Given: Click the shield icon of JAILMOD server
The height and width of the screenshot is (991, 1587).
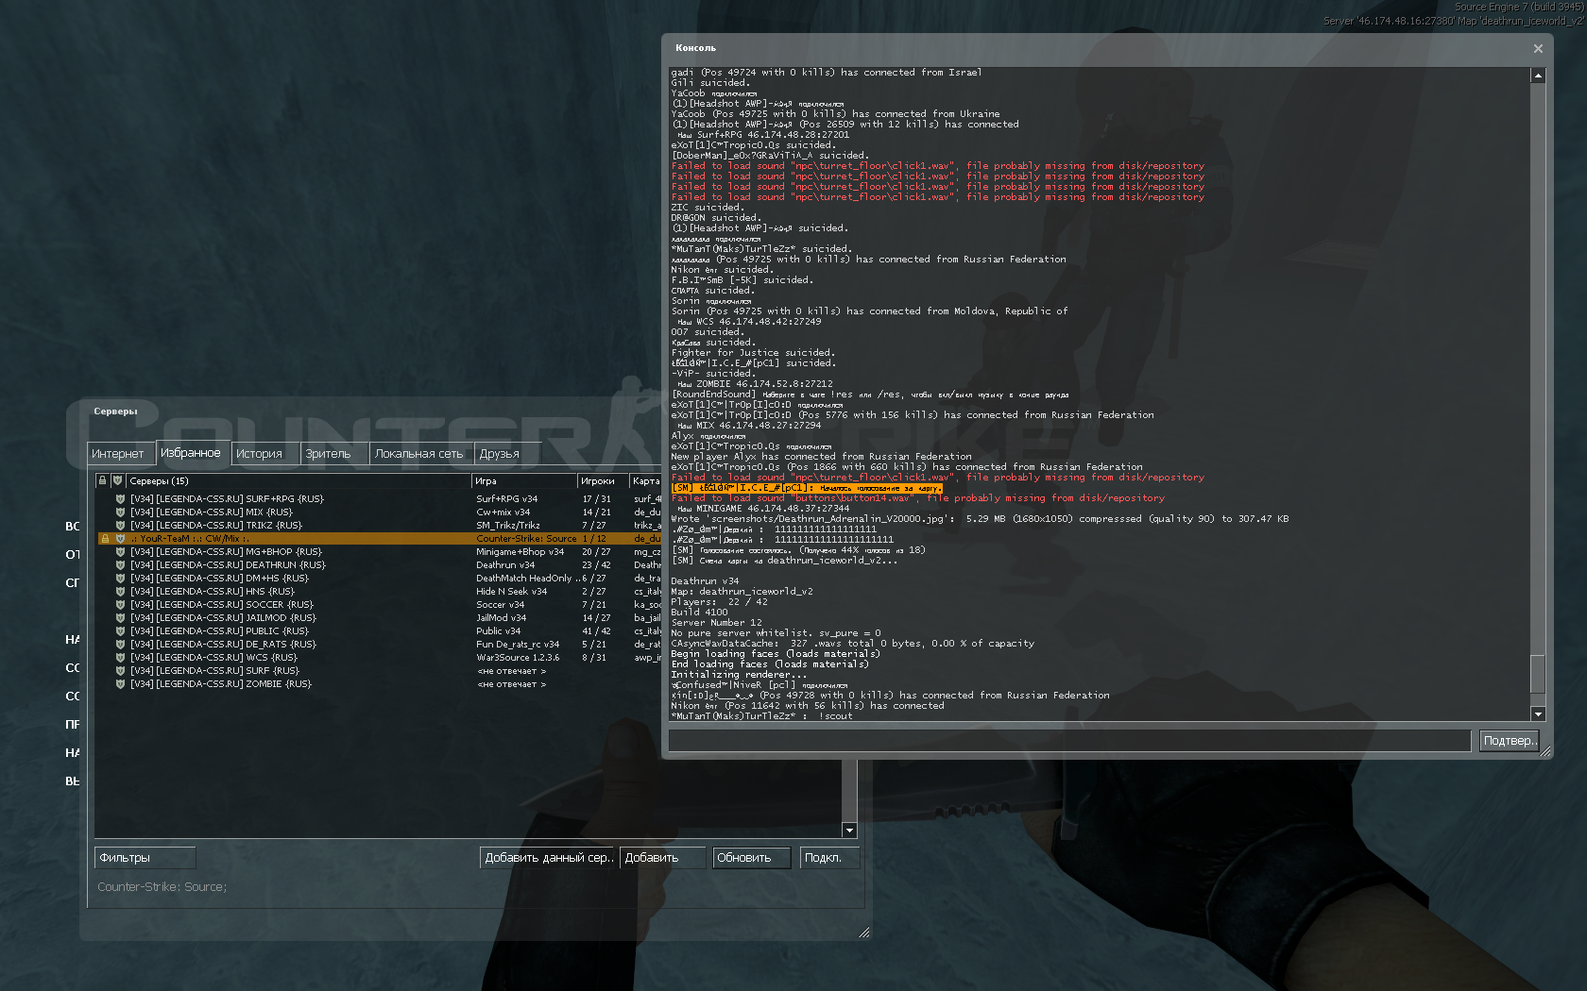Looking at the screenshot, I should coord(120,617).
